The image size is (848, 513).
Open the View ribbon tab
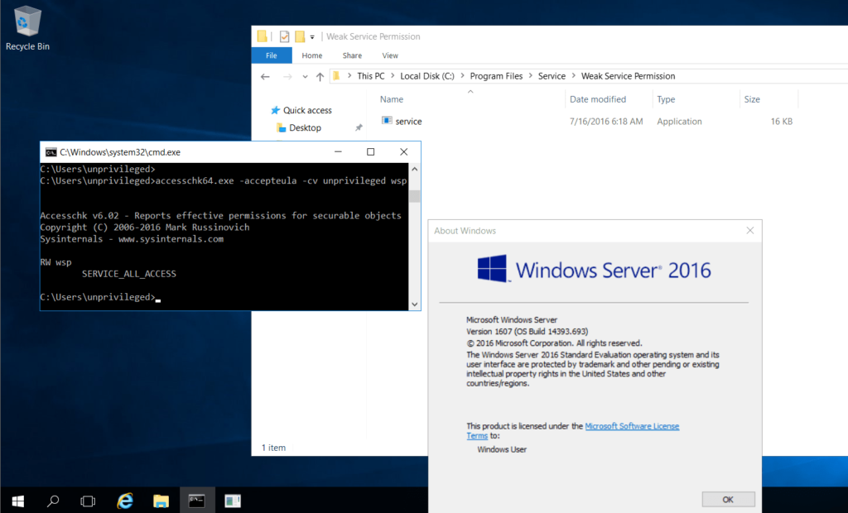click(390, 55)
